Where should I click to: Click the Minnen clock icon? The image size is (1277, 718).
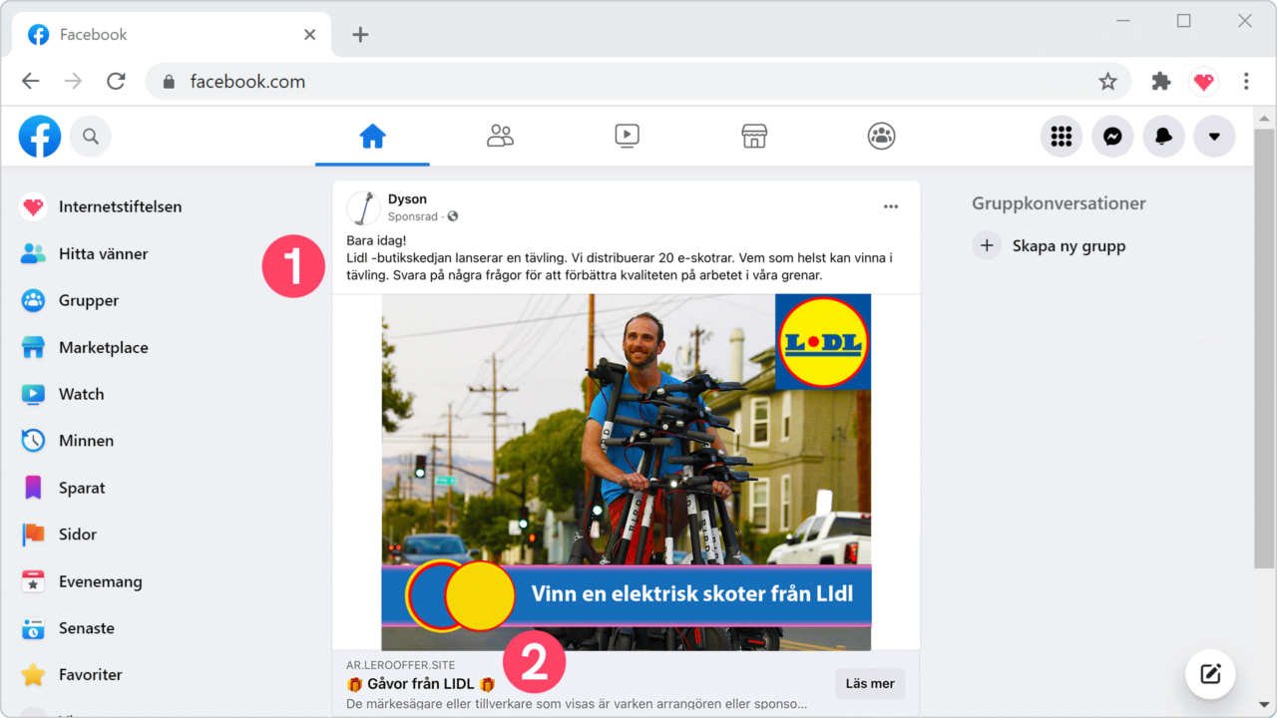(x=34, y=441)
